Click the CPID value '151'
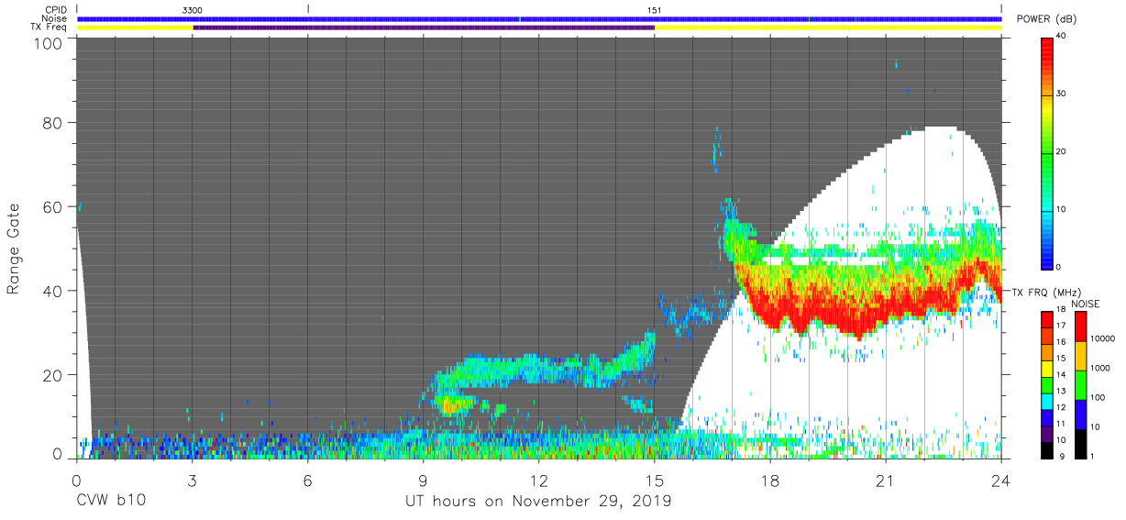This screenshot has height=520, width=1126. click(655, 9)
